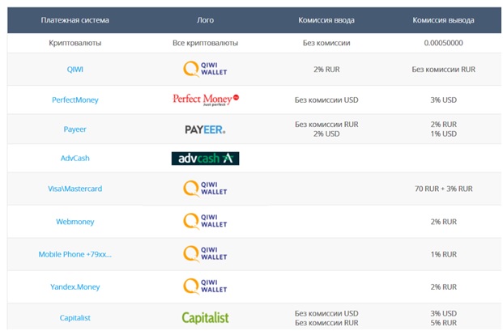The width and height of the screenshot is (503, 331).
Task: Click the PAYEER logo
Action: click(x=205, y=129)
